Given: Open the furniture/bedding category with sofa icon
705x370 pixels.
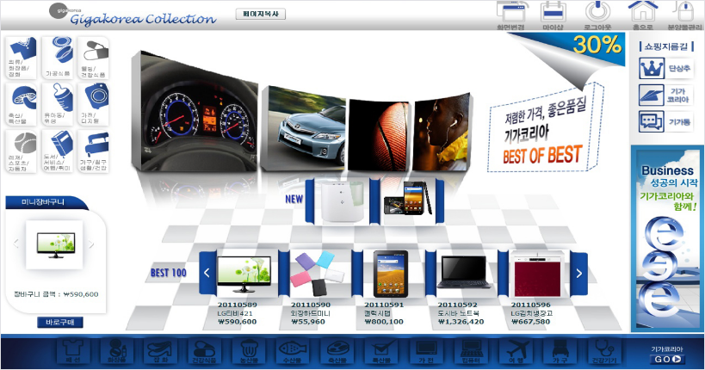Looking at the screenshot, I should [94, 151].
